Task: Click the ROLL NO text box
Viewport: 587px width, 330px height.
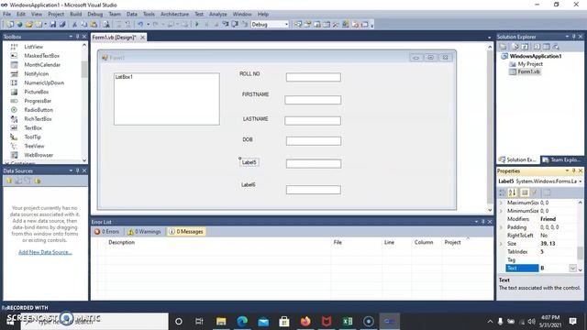Action: click(314, 77)
